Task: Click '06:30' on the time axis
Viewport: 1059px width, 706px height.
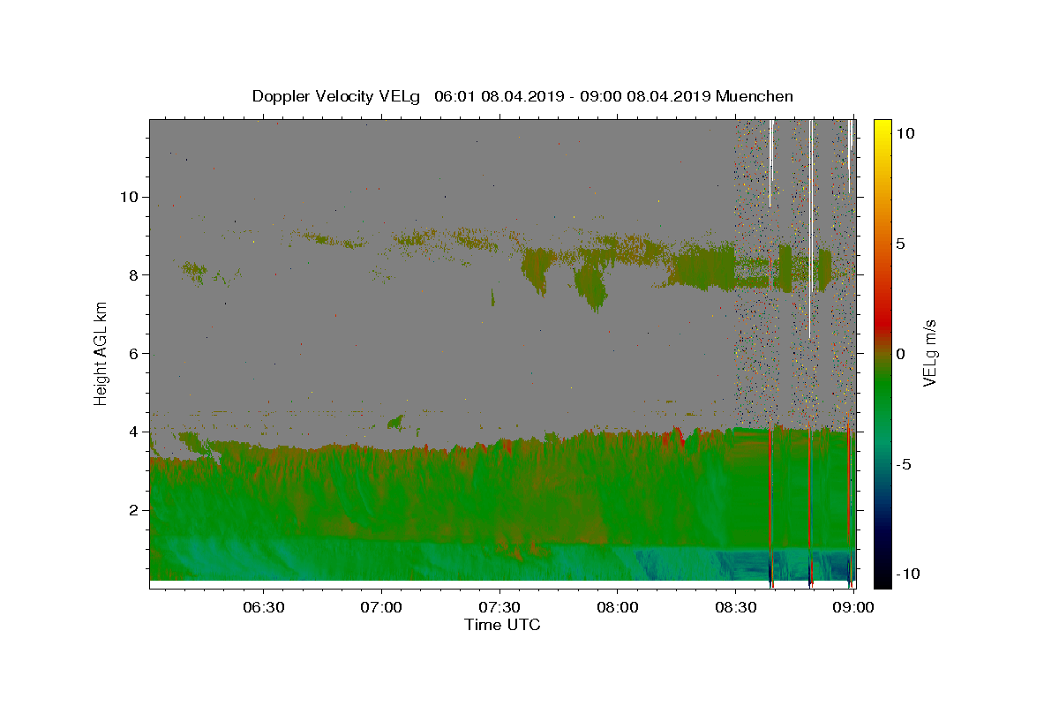Action: 264,607
